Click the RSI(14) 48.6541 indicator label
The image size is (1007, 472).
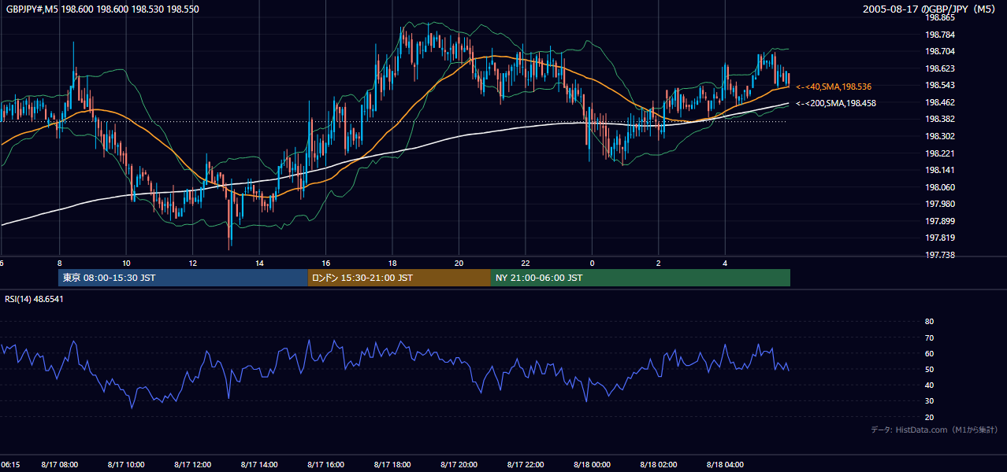coord(35,299)
